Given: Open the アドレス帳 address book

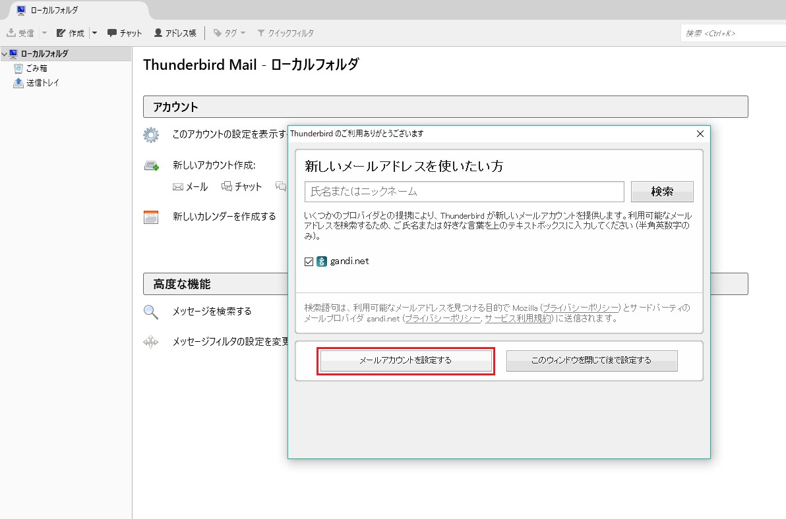Looking at the screenshot, I should (x=175, y=33).
